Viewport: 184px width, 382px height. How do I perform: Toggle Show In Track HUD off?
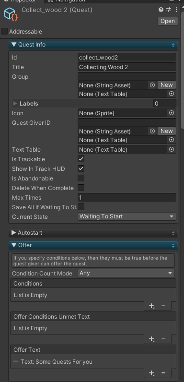pos(81,168)
